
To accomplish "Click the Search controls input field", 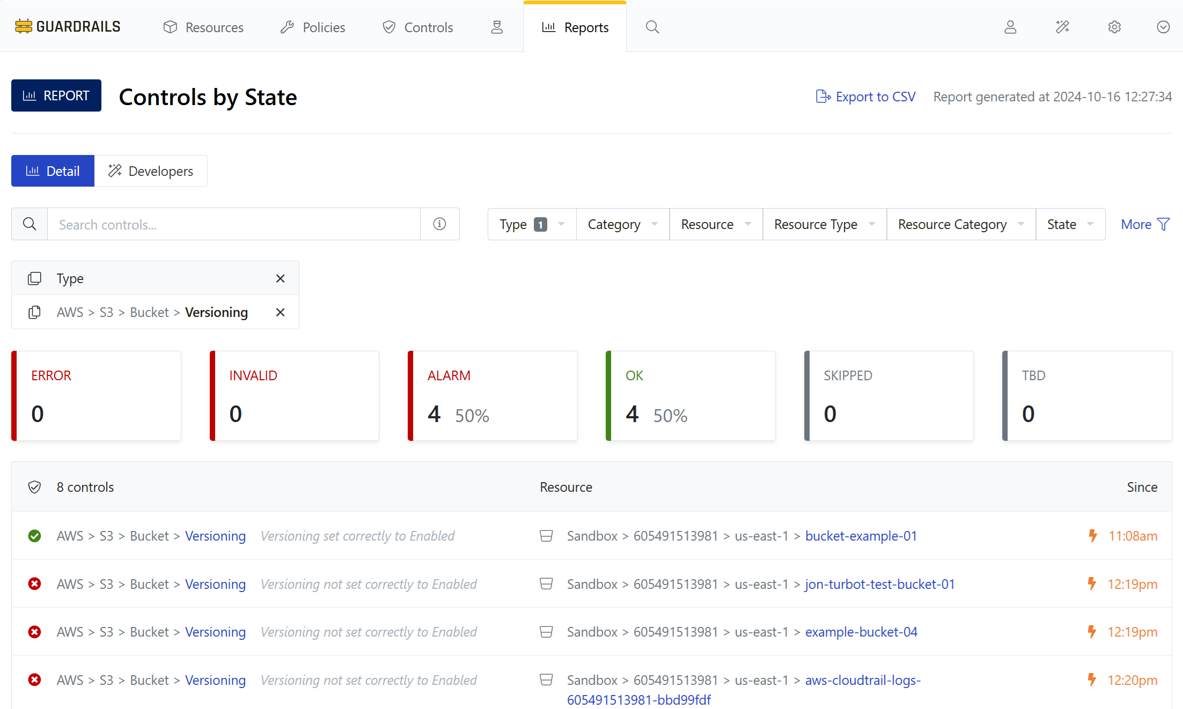I will pos(233,224).
